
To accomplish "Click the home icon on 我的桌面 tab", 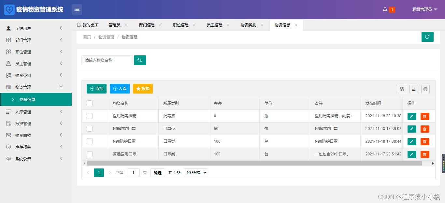I will (x=79, y=25).
